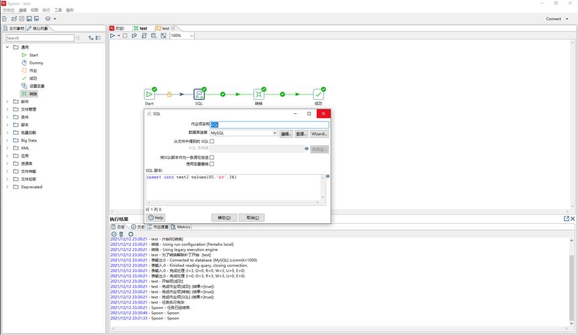Open log settings gear icon

(130, 234)
